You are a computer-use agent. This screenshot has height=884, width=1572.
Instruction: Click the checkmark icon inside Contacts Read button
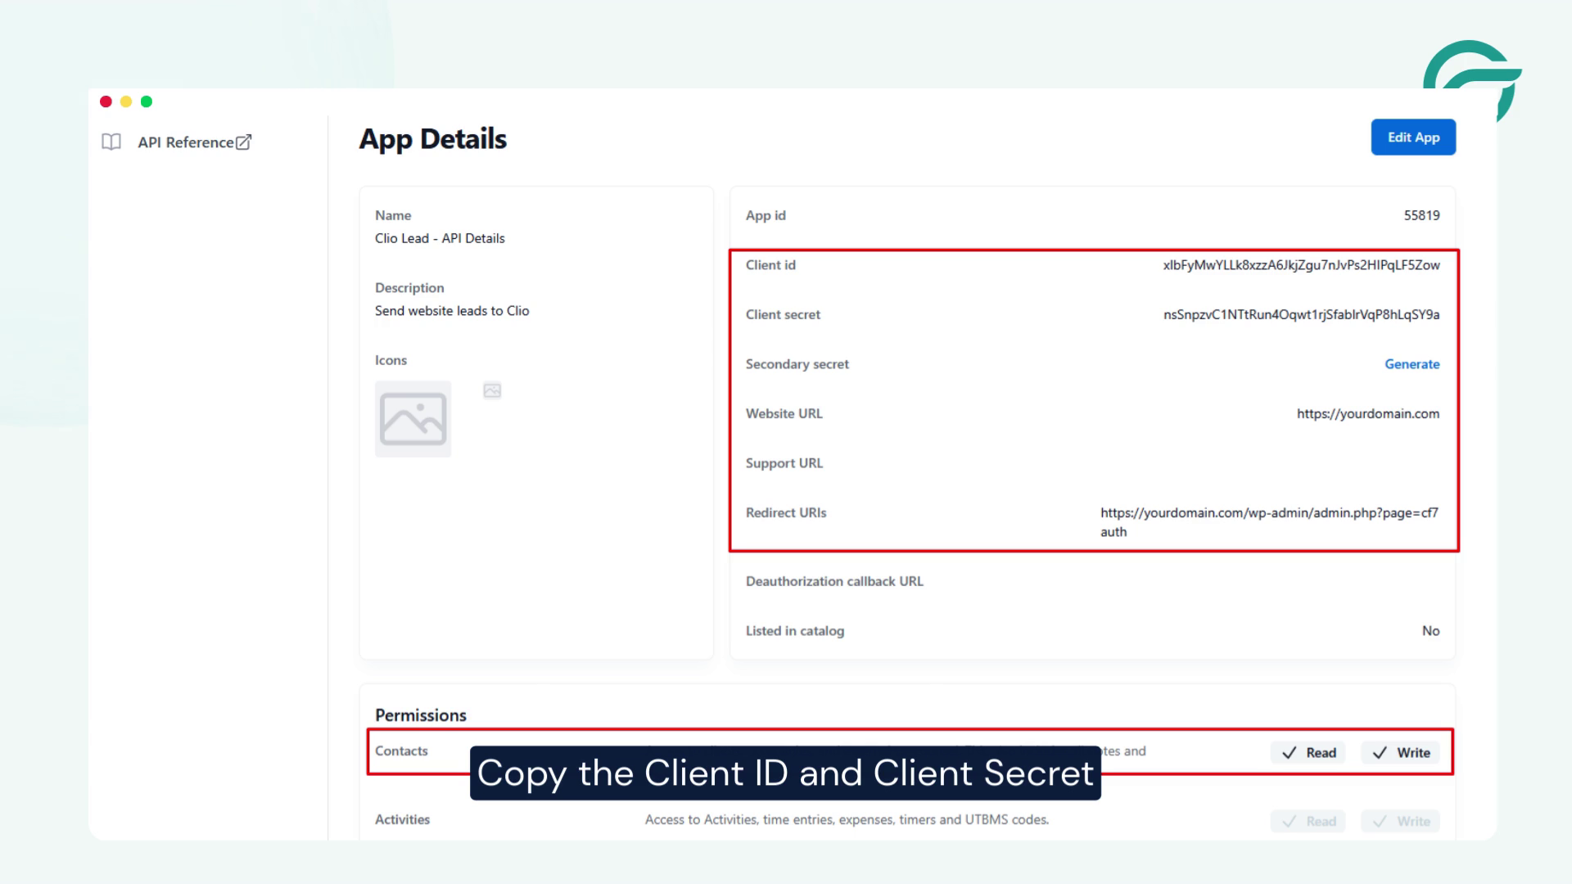(1288, 752)
